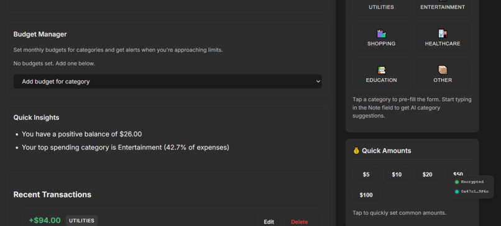Click the Encrypted green status dot
Image resolution: width=501 pixels, height=226 pixels.
click(x=457, y=182)
